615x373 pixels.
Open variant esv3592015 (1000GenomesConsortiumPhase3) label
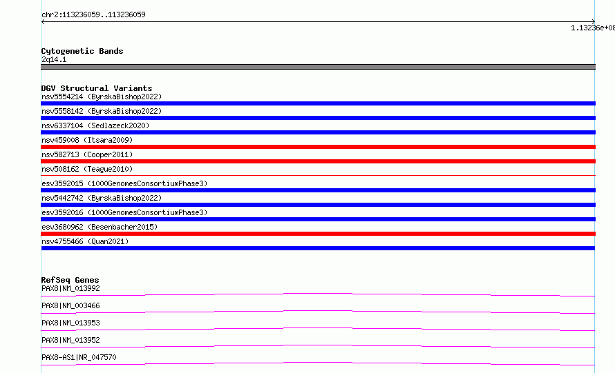pyautogui.click(x=124, y=183)
